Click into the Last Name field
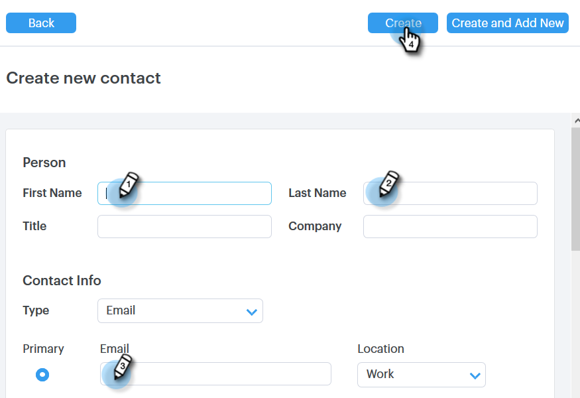The height and width of the screenshot is (398, 580). tap(464, 193)
